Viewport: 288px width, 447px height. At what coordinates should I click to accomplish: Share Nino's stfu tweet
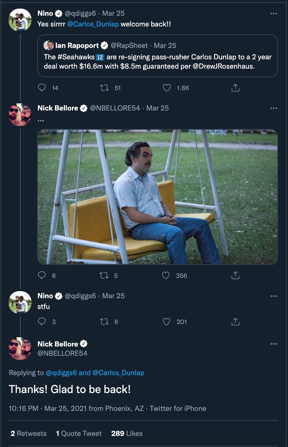coord(235,321)
